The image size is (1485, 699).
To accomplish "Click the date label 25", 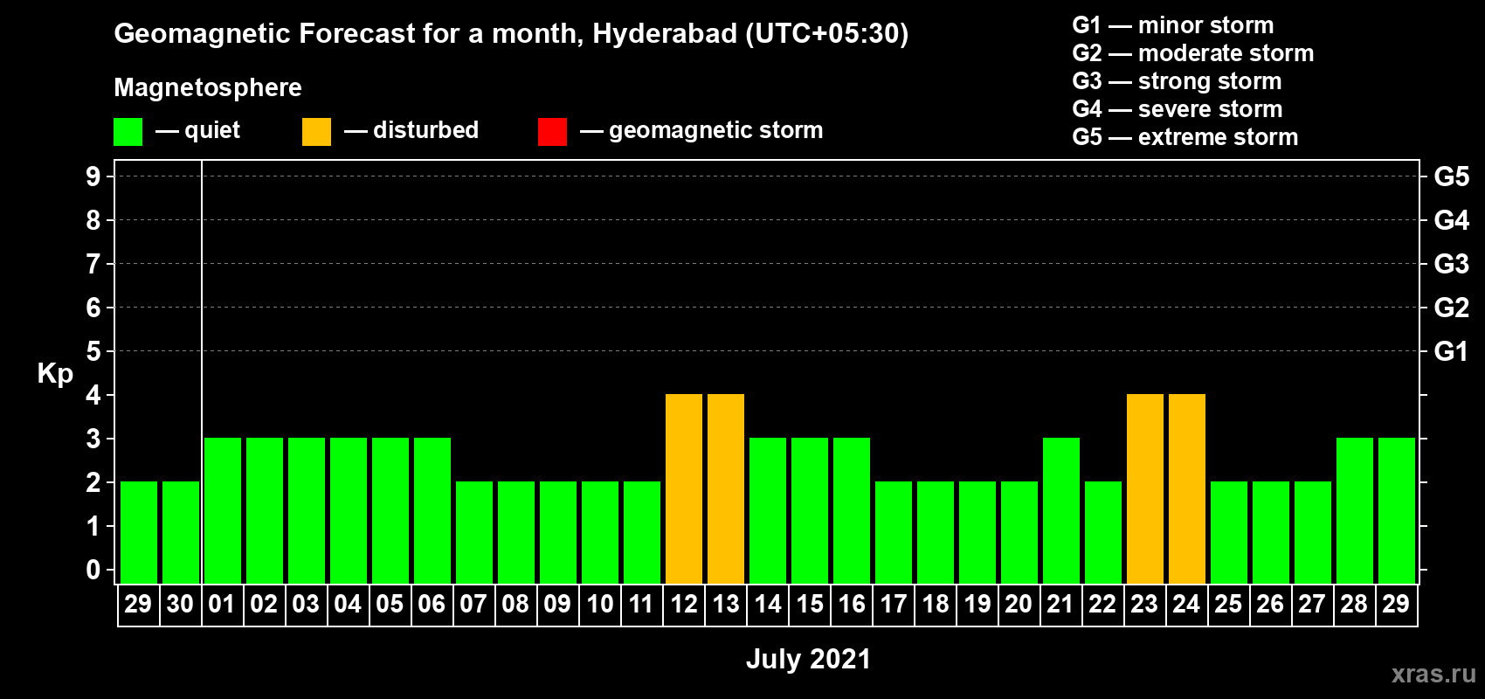I will click(1228, 605).
